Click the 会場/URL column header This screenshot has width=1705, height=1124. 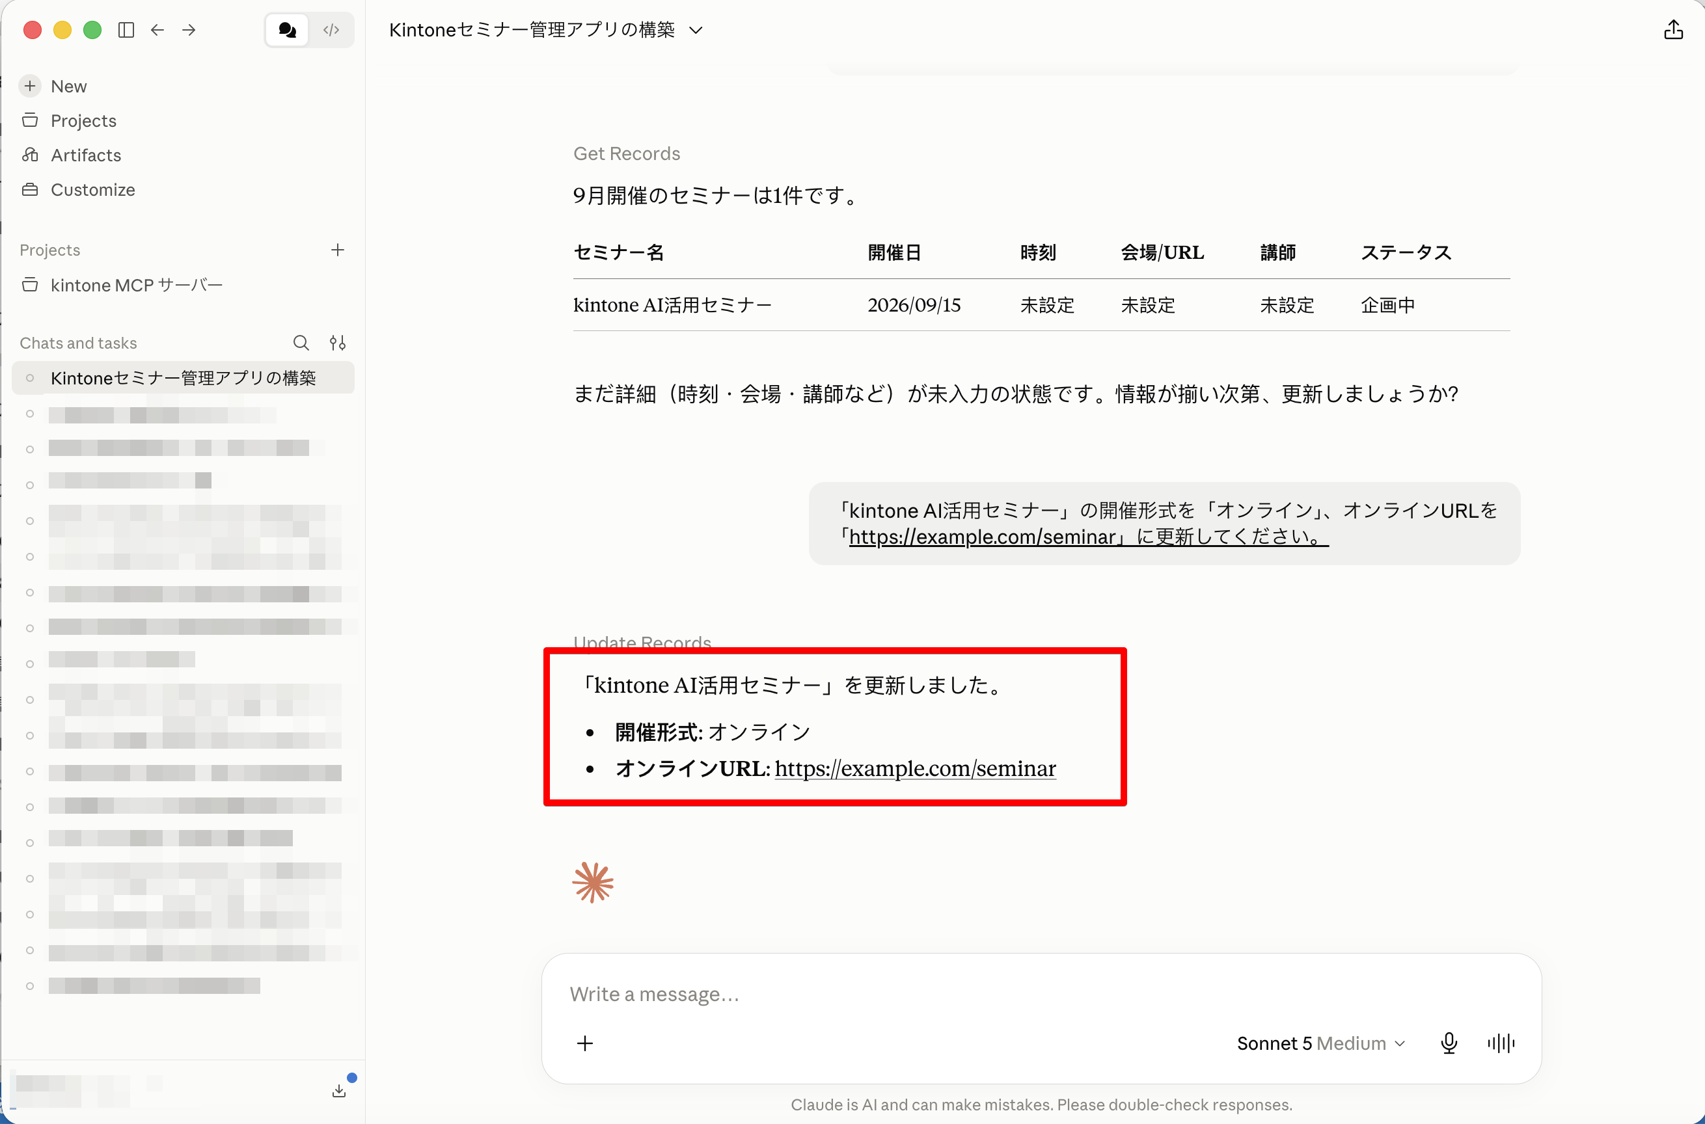[x=1163, y=252]
